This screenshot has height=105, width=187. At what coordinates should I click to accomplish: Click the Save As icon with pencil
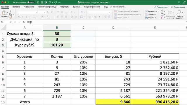coord(46,2)
